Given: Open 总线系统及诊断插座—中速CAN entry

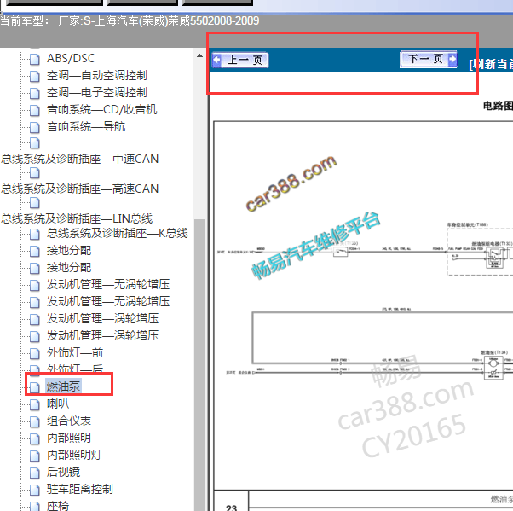Looking at the screenshot, I should (x=80, y=159).
